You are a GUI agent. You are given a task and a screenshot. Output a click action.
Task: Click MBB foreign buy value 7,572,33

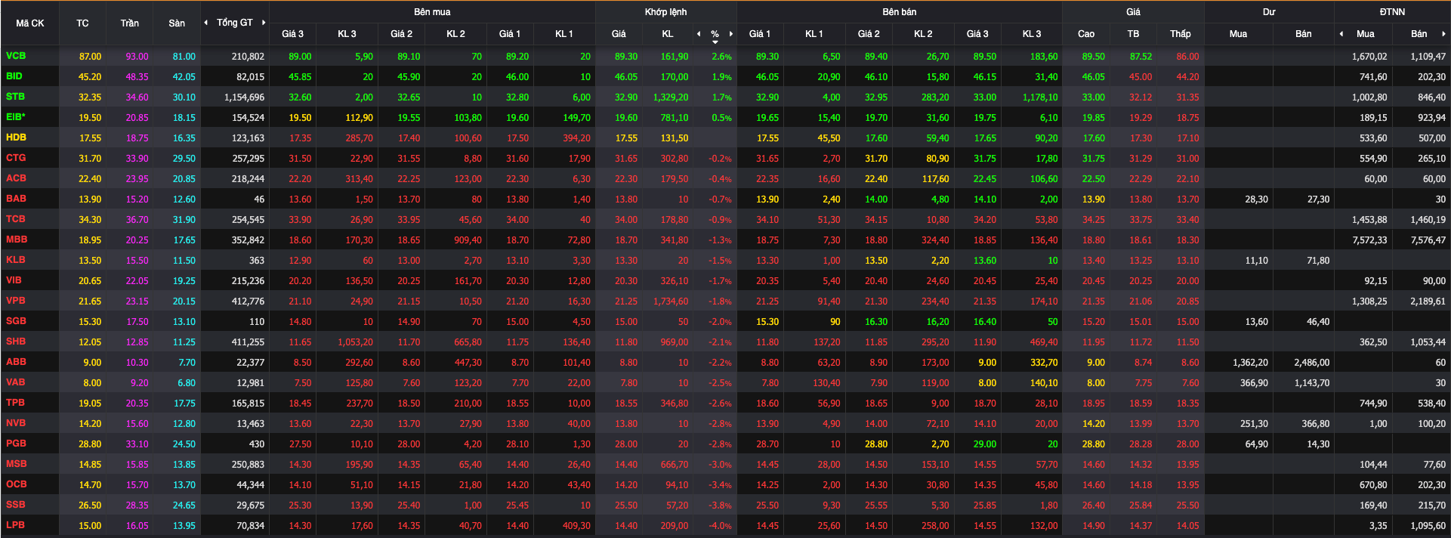[1369, 240]
